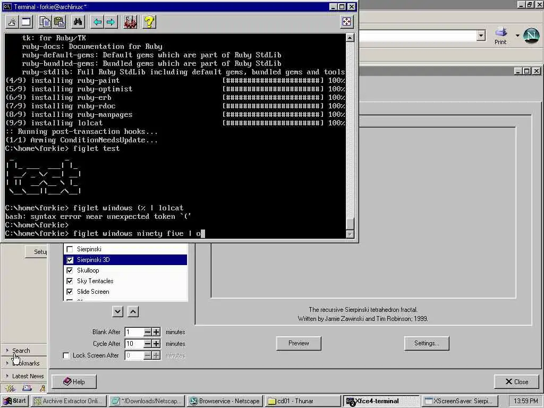Click the Preview button
Image resolution: width=544 pixels, height=408 pixels.
click(299, 343)
